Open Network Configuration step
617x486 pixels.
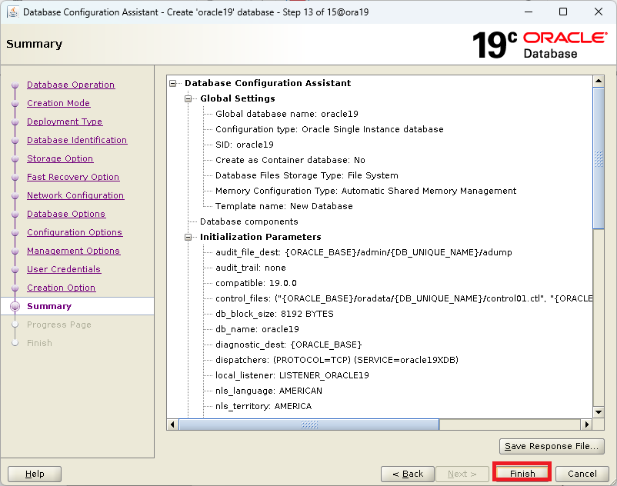click(75, 195)
